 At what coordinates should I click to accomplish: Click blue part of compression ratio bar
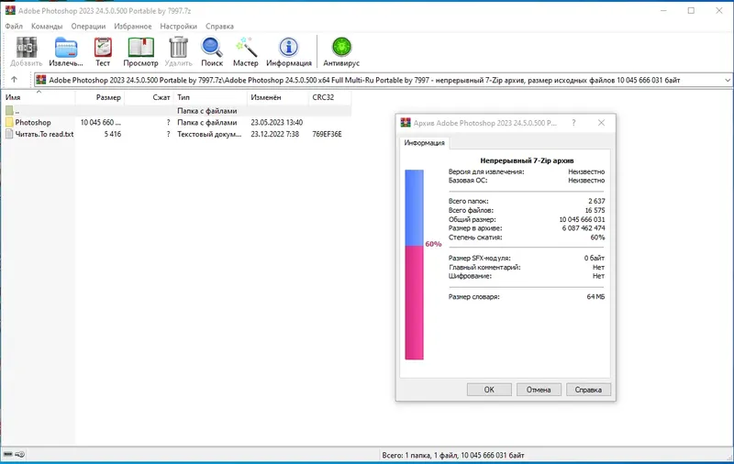point(415,207)
